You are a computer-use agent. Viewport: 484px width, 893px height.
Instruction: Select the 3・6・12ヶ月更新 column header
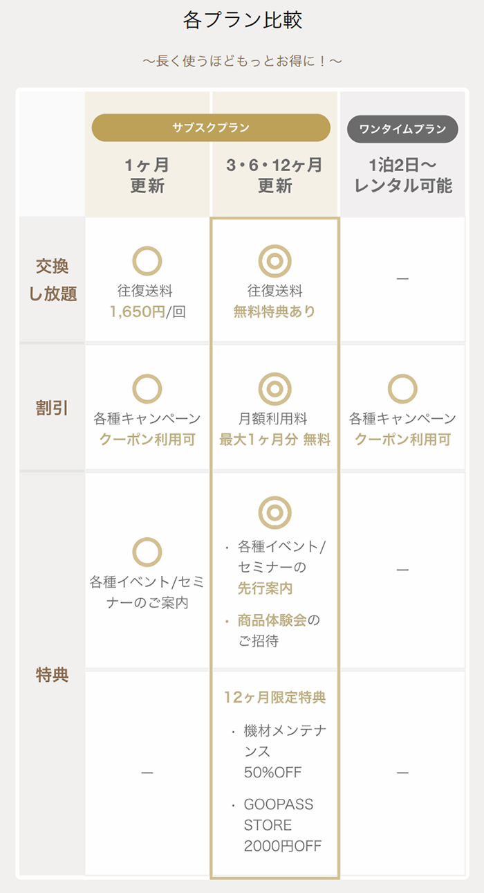pyautogui.click(x=274, y=175)
